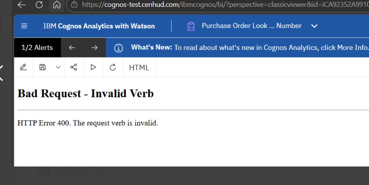
Task: Show the next alert
Action: (94, 48)
